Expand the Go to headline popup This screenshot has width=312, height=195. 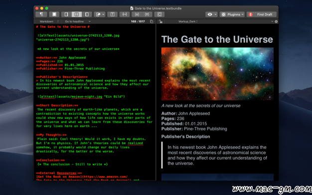point(78,21)
